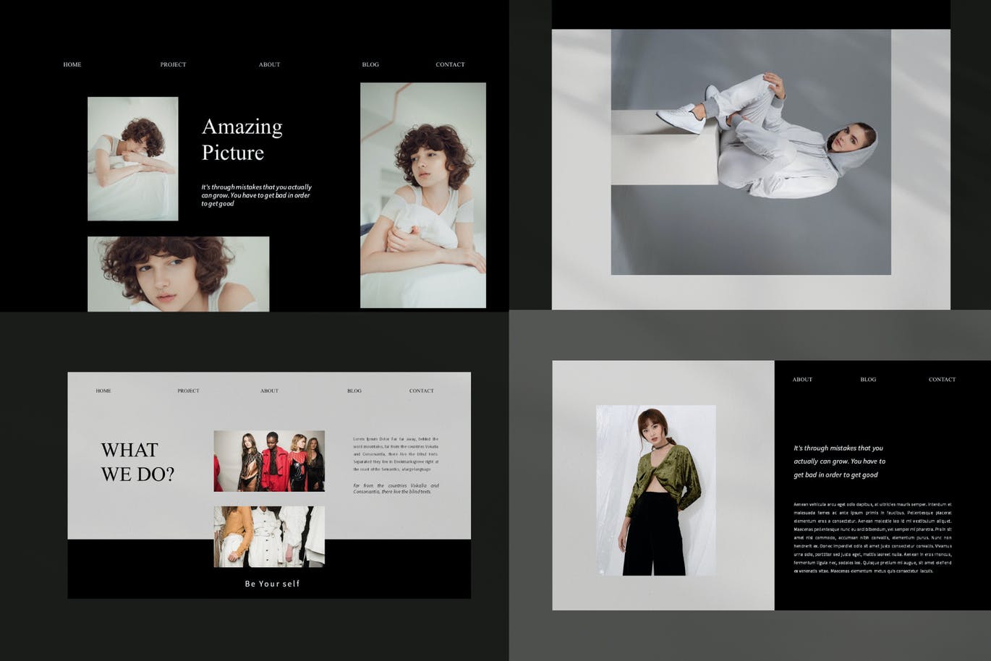Select ABOUT on the What We Do page
The height and width of the screenshot is (661, 991).
pyautogui.click(x=269, y=391)
